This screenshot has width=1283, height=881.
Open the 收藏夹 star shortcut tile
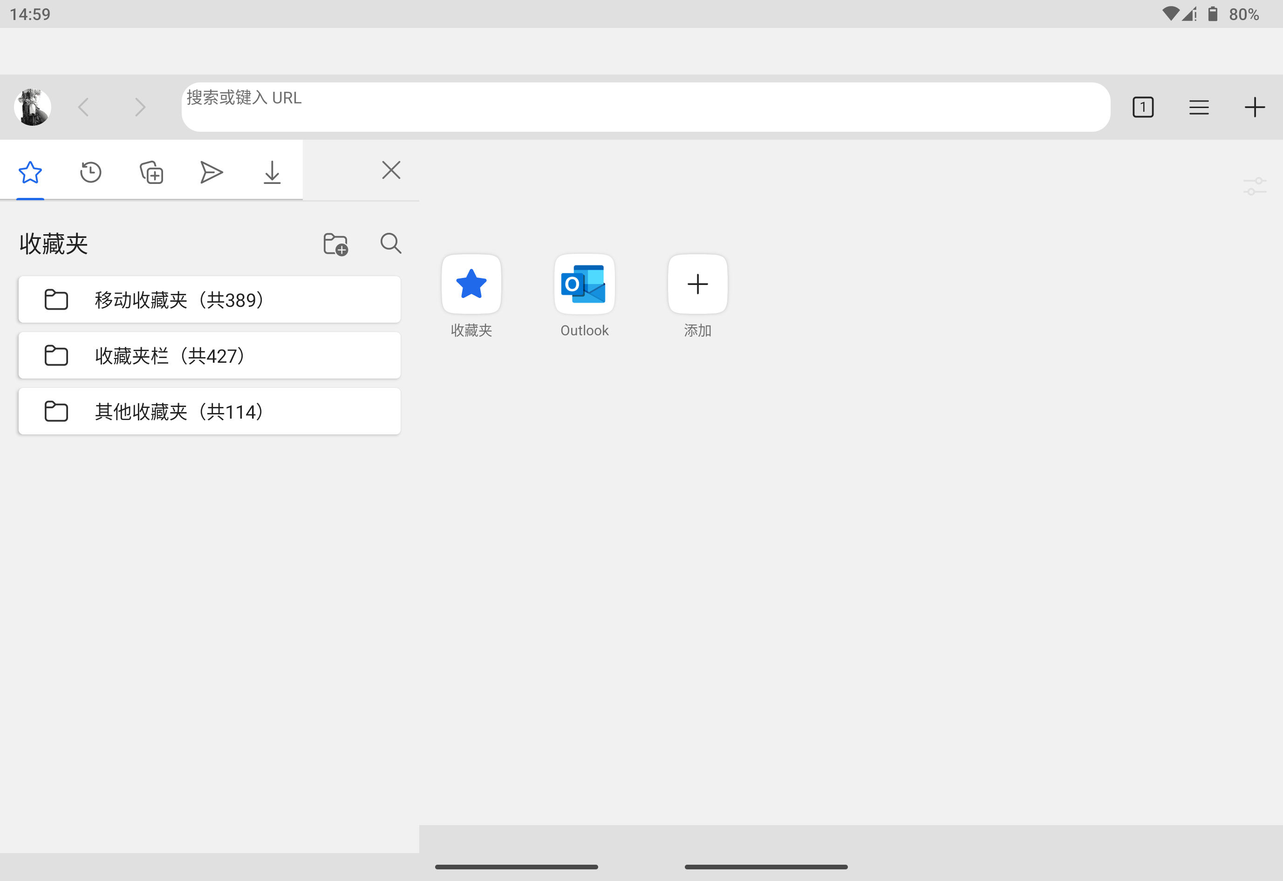pyautogui.click(x=471, y=285)
